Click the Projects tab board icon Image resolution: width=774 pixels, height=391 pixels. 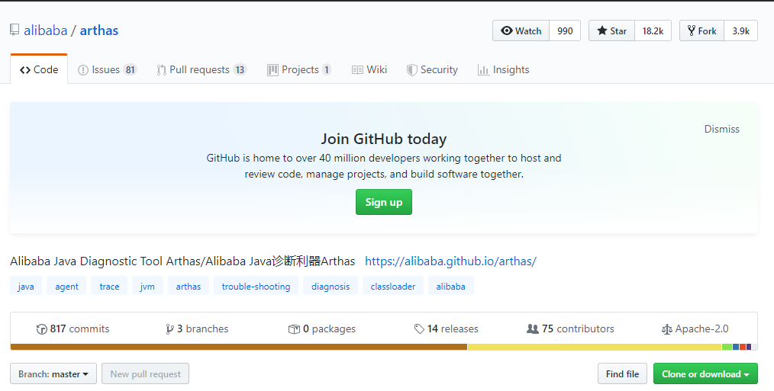tap(273, 70)
